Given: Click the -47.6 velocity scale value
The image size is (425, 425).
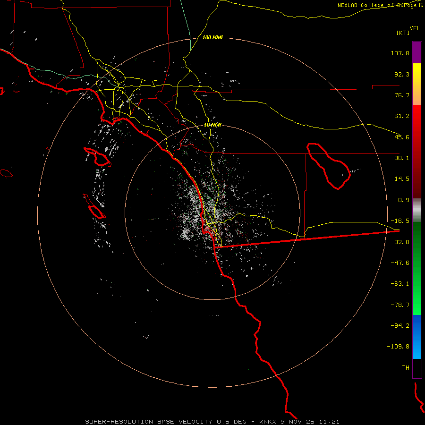Looking at the screenshot, I should click(400, 263).
